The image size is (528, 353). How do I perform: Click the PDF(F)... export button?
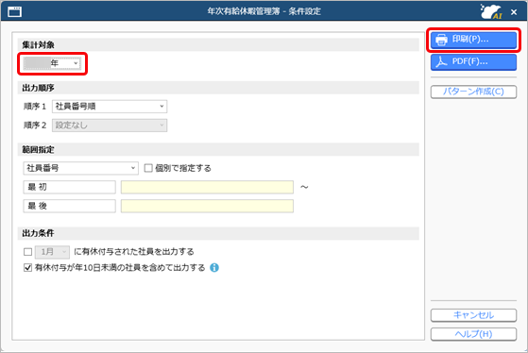[x=473, y=62]
